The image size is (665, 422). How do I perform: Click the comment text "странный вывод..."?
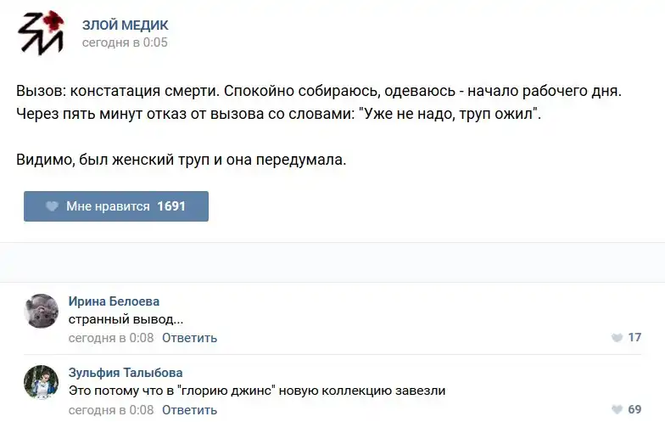[126, 319]
